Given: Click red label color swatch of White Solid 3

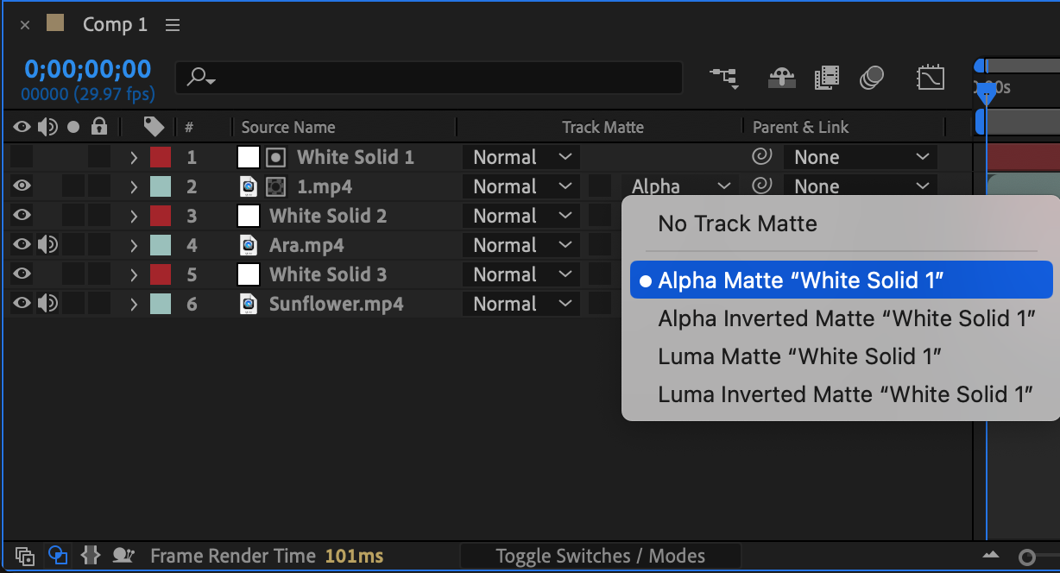Looking at the screenshot, I should pyautogui.click(x=161, y=274).
